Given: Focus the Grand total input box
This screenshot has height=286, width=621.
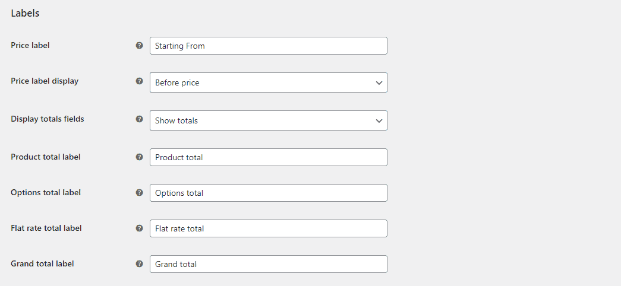Looking at the screenshot, I should pos(269,264).
